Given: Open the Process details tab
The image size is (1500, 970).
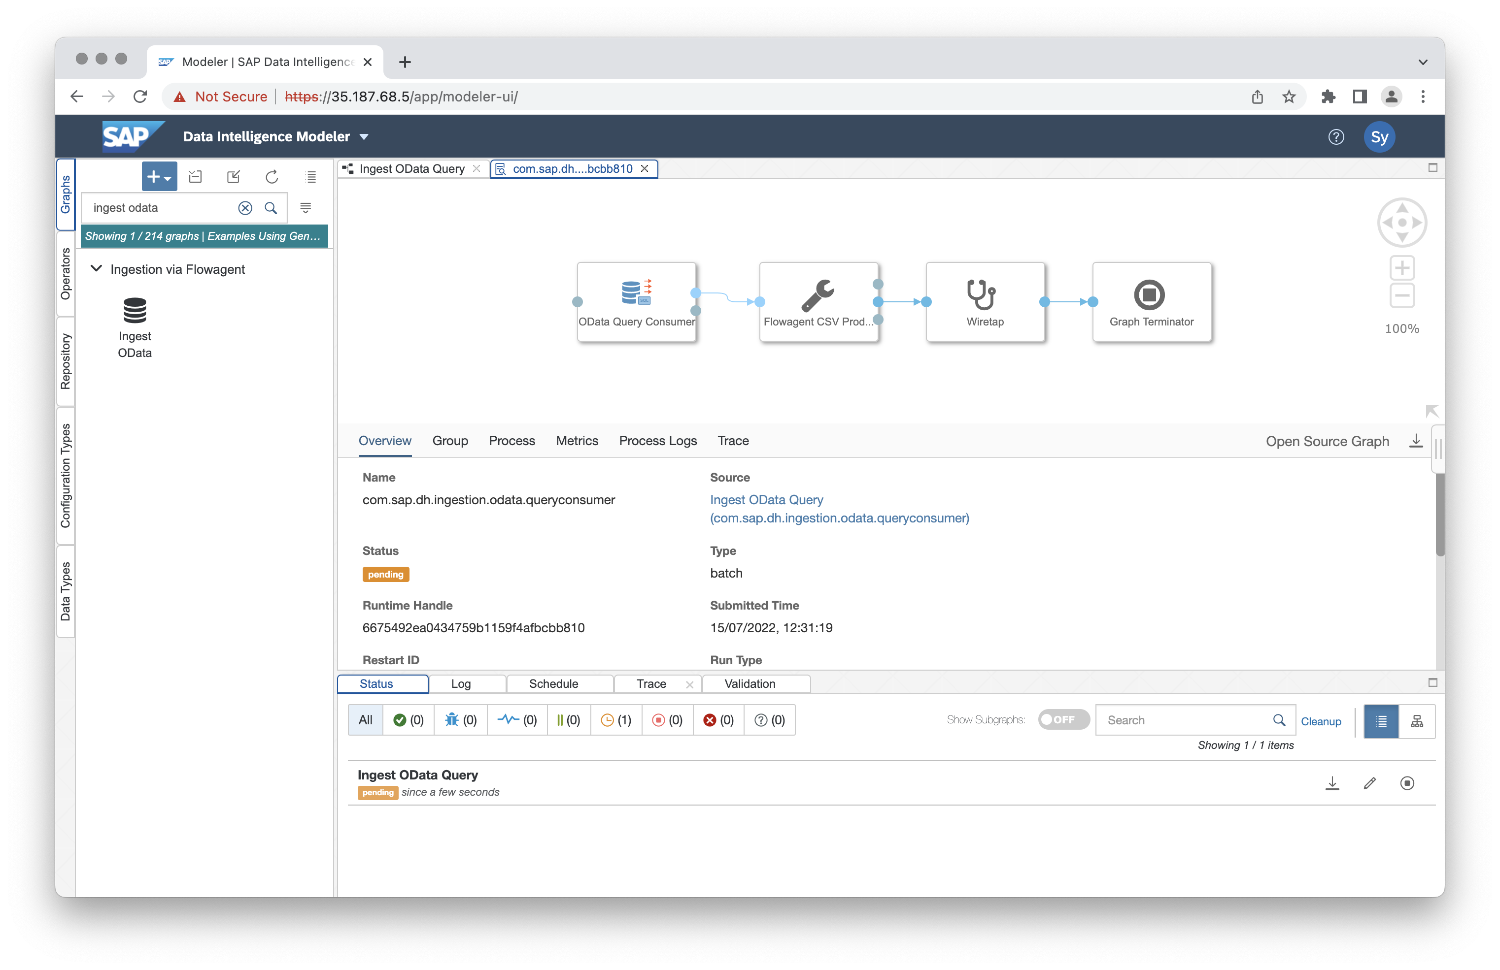Looking at the screenshot, I should coord(512,441).
